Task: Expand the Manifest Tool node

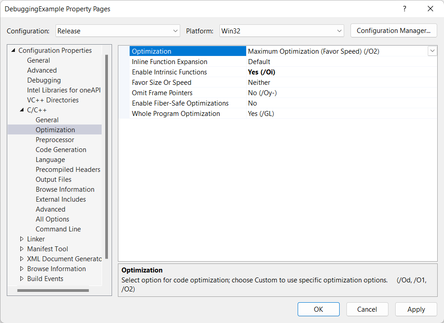Action: [22, 249]
